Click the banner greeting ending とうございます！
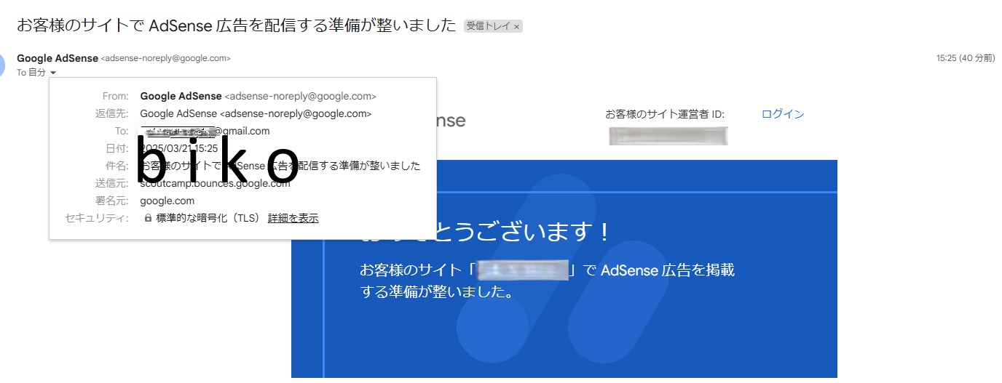Viewport: 1002px width, 383px height. [486, 232]
